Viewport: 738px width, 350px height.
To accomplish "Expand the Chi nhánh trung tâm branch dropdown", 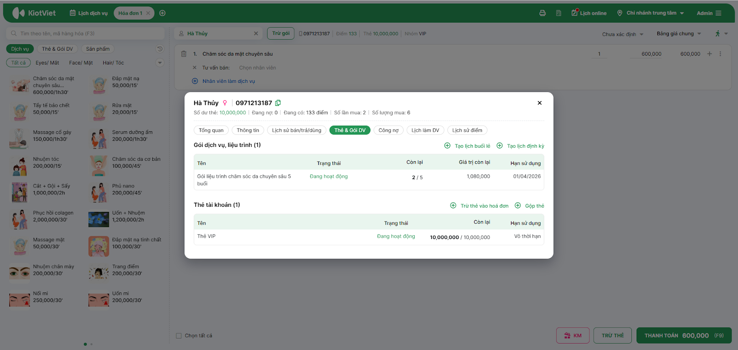I will coord(650,13).
